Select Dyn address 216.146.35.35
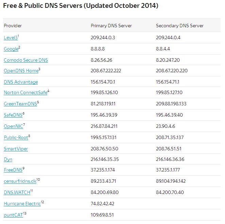The image size is (225, 224). (x=105, y=159)
